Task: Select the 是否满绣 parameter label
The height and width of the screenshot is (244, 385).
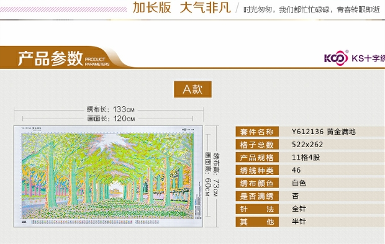Action: (257, 196)
